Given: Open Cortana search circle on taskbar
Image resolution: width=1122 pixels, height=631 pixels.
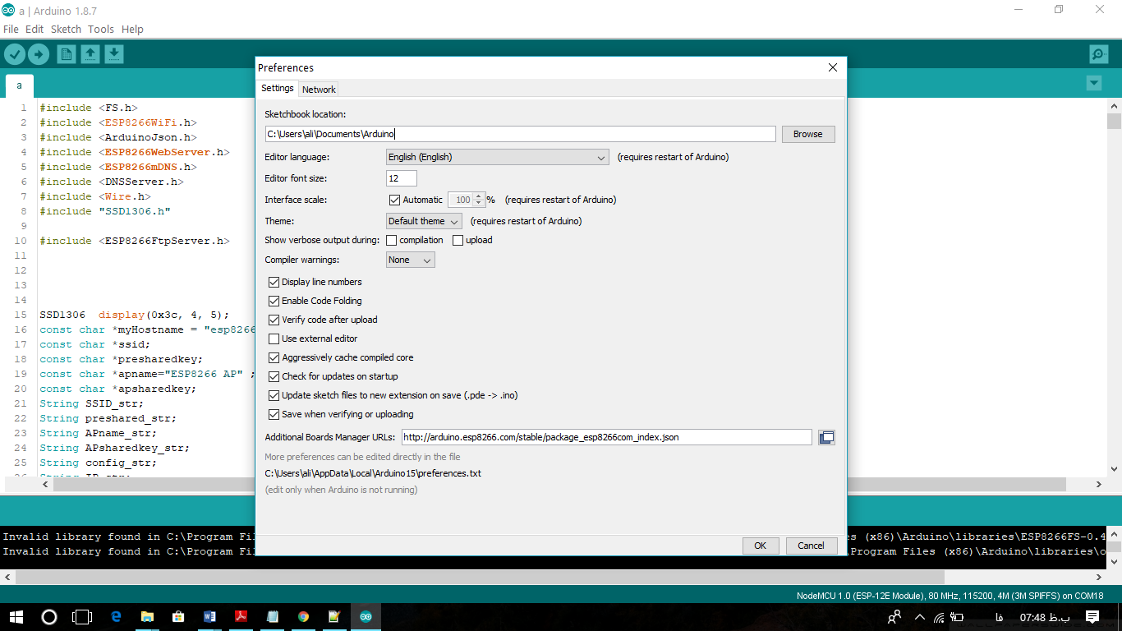Looking at the screenshot, I should (x=49, y=616).
